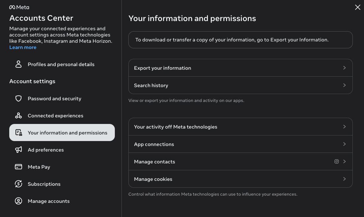Open Export your information

pyautogui.click(x=241, y=68)
